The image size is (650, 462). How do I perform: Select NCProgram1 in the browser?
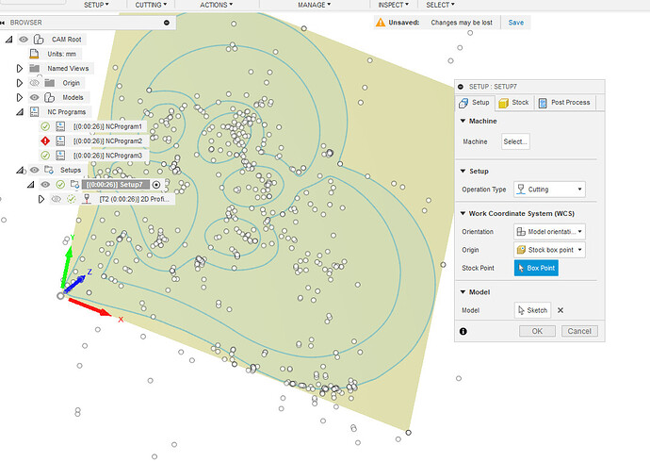[x=107, y=126]
